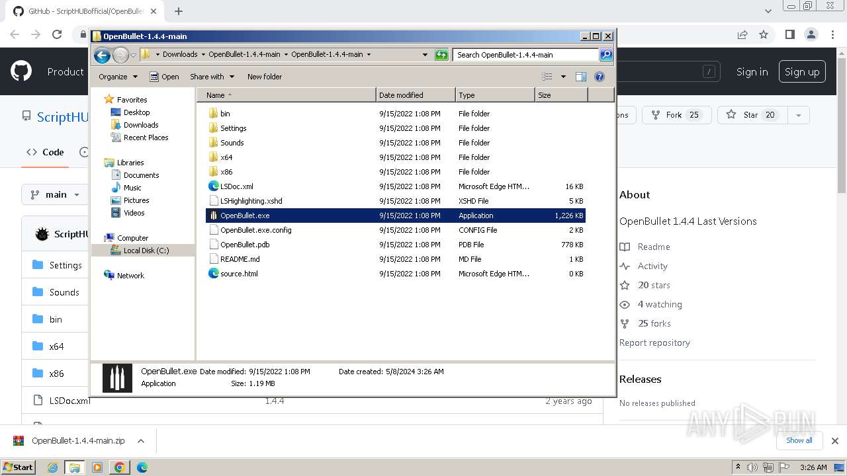This screenshot has height=476, width=847.
Task: Open Chrome from taskbar
Action: point(120,467)
